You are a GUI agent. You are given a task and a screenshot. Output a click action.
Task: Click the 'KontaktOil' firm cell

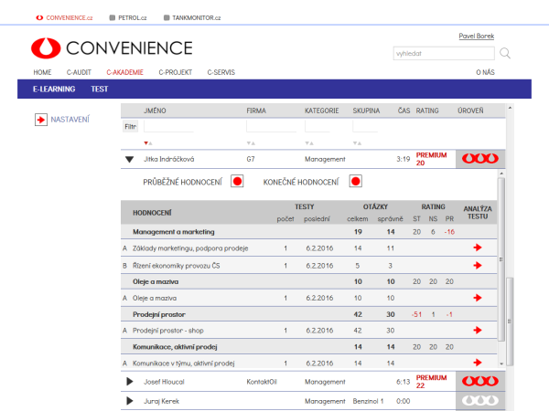coord(262,382)
